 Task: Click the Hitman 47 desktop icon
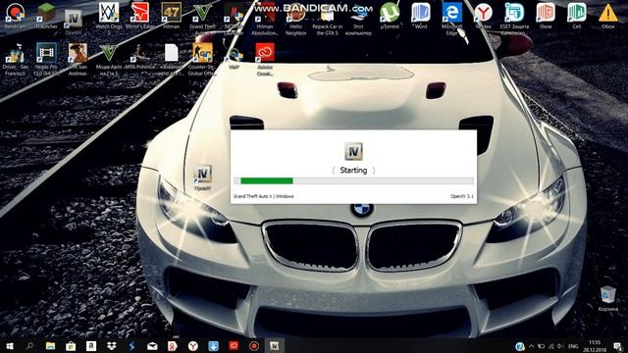click(171, 16)
